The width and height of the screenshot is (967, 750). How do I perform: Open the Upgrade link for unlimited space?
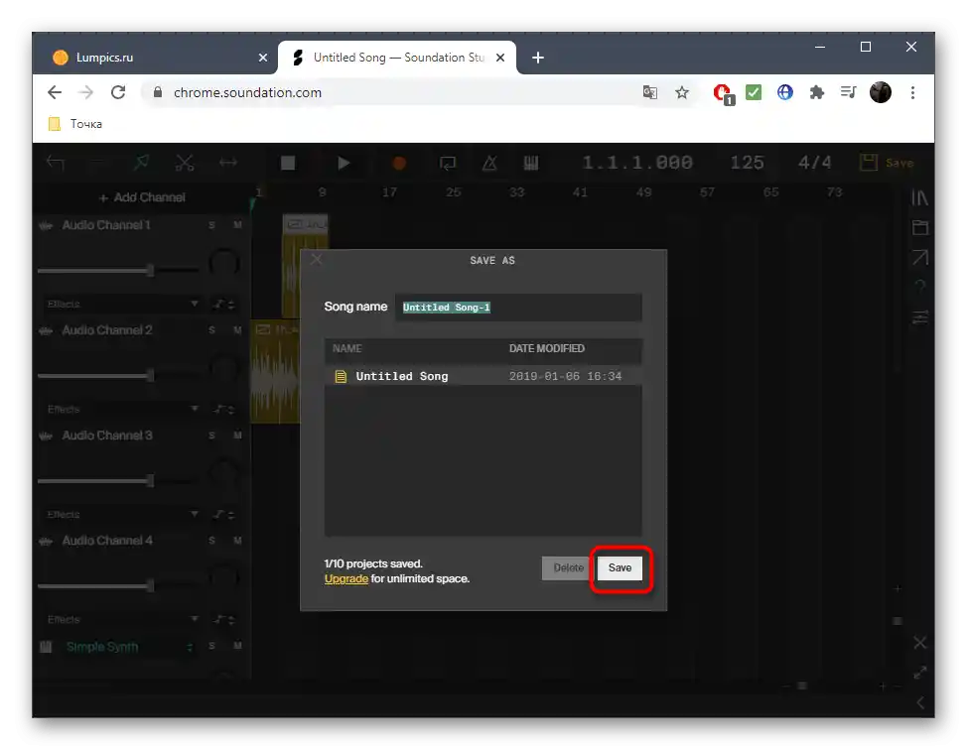pyautogui.click(x=345, y=578)
